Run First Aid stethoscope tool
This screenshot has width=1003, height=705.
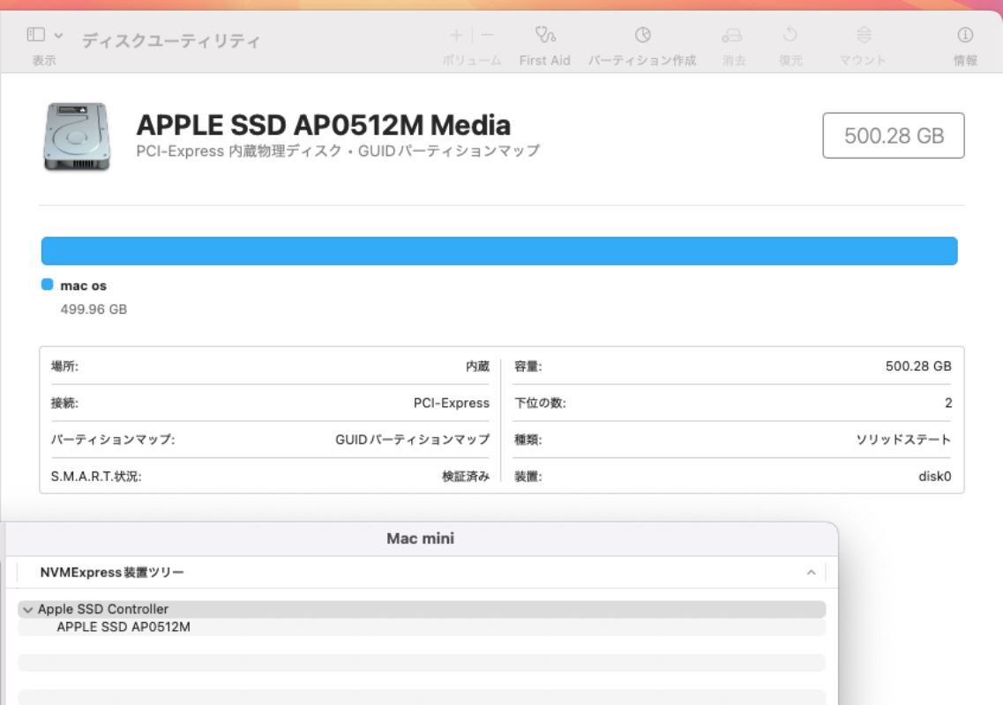tap(545, 34)
